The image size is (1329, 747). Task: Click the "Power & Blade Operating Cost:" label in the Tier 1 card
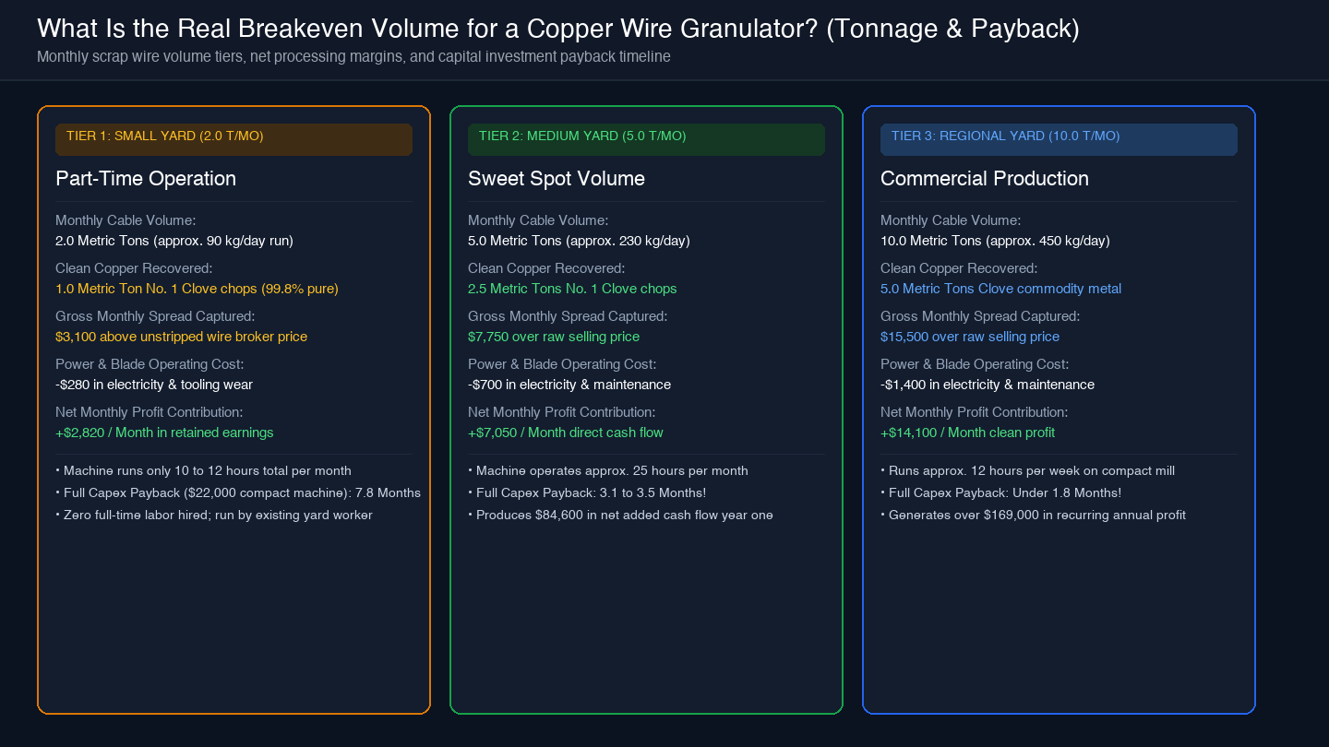point(150,364)
